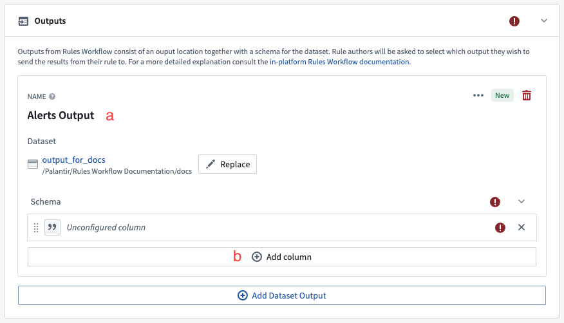Collapse the Schema section chevron
Viewport: 564px width, 323px height.
[x=522, y=201]
